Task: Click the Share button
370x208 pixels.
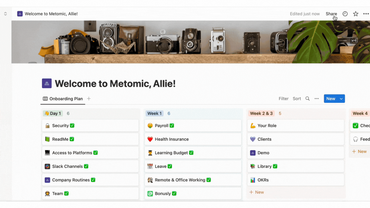Action: (x=331, y=14)
